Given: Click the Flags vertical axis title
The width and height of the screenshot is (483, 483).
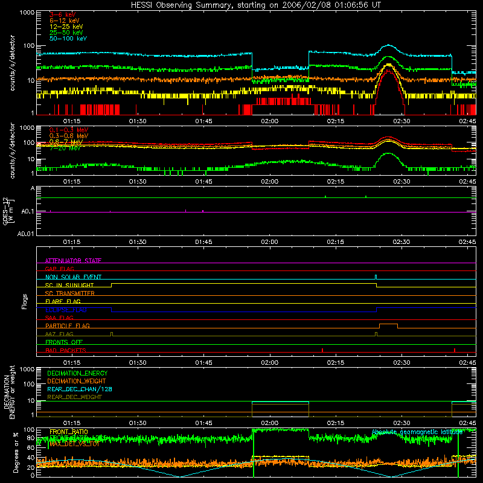Looking at the screenshot, I should [x=25, y=301].
